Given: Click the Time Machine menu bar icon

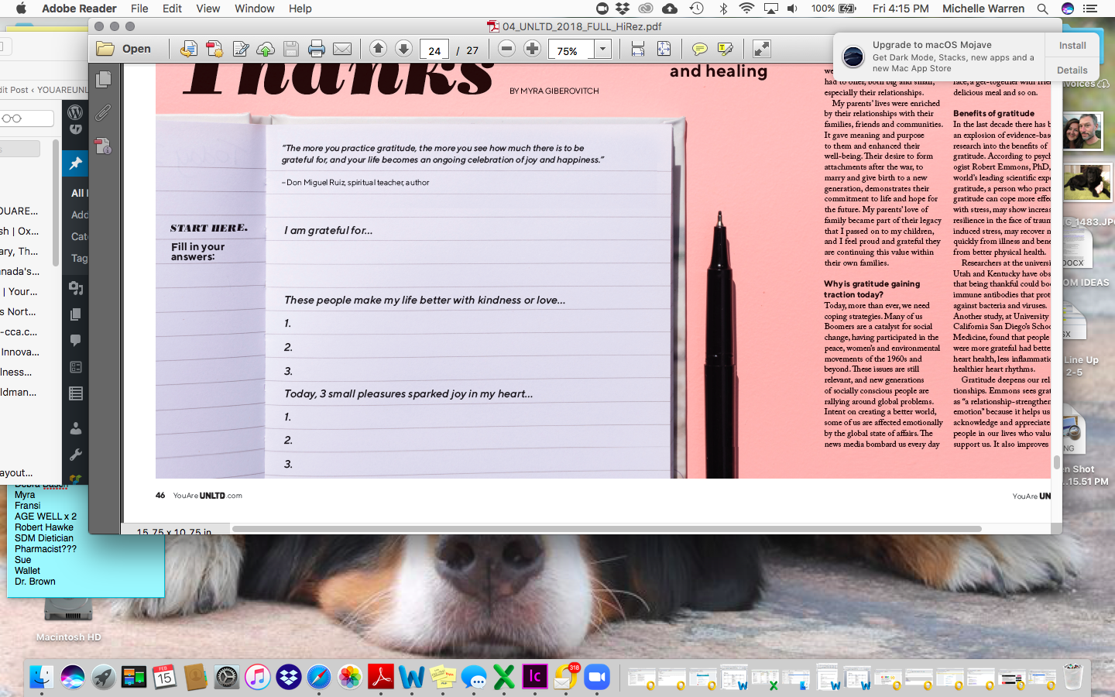Looking at the screenshot, I should pos(696,9).
